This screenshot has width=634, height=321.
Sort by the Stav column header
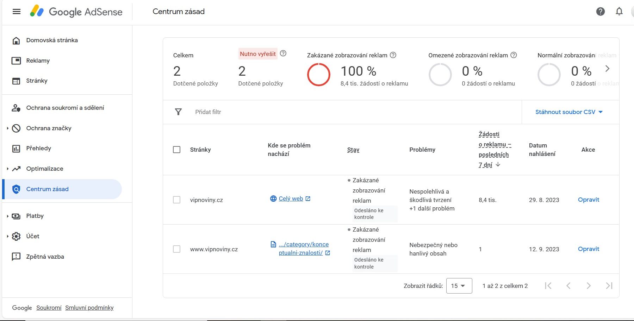coord(353,150)
